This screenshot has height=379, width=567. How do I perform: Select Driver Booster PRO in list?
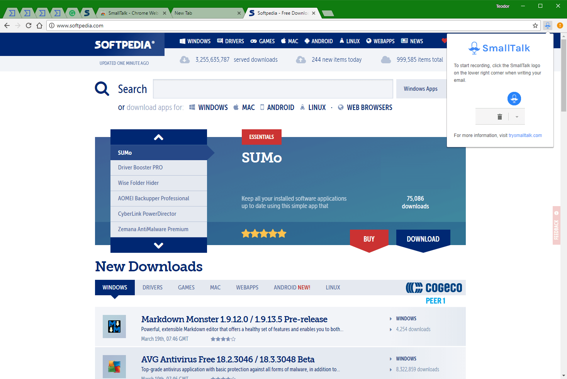(159, 168)
